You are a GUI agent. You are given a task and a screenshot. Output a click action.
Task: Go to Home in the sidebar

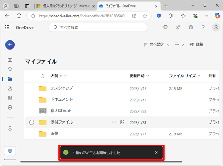[10, 70]
